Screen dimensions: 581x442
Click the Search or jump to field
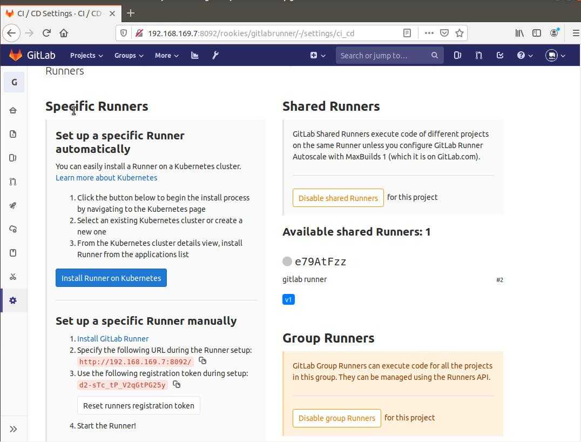coord(382,55)
